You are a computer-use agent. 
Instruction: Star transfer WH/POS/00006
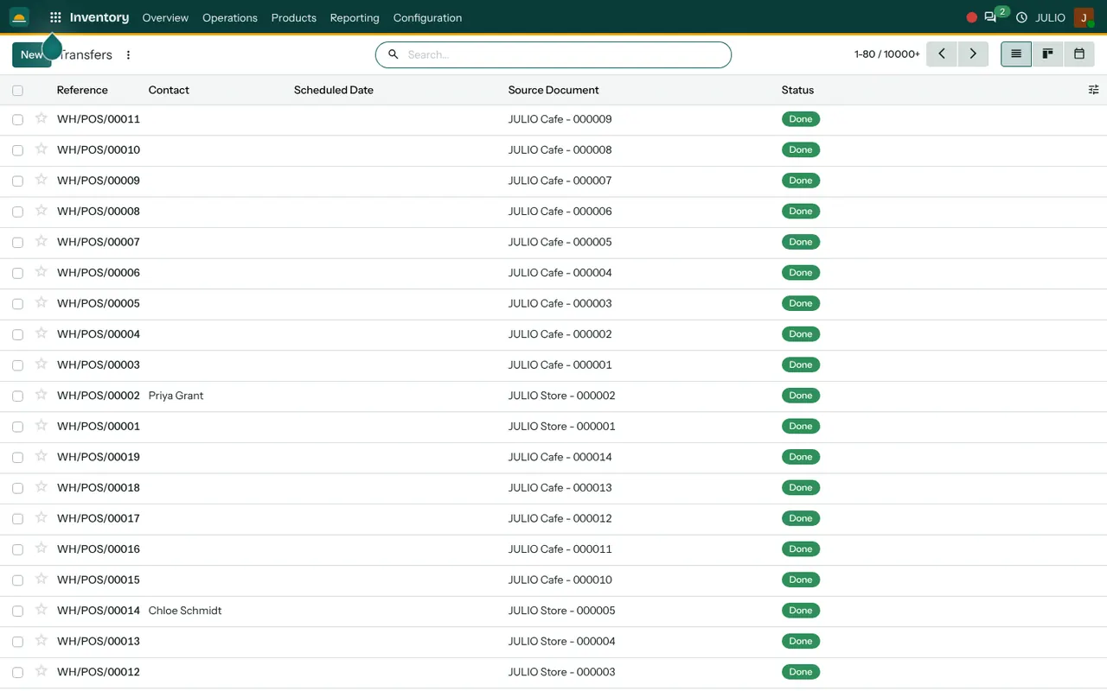pyautogui.click(x=41, y=271)
